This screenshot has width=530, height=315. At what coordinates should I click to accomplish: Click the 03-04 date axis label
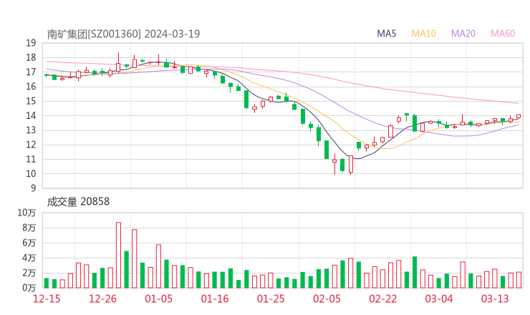pos(439,299)
